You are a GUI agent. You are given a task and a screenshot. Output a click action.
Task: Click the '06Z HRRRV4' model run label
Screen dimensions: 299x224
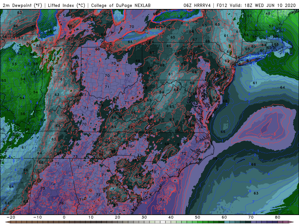pyautogui.click(x=197, y=5)
